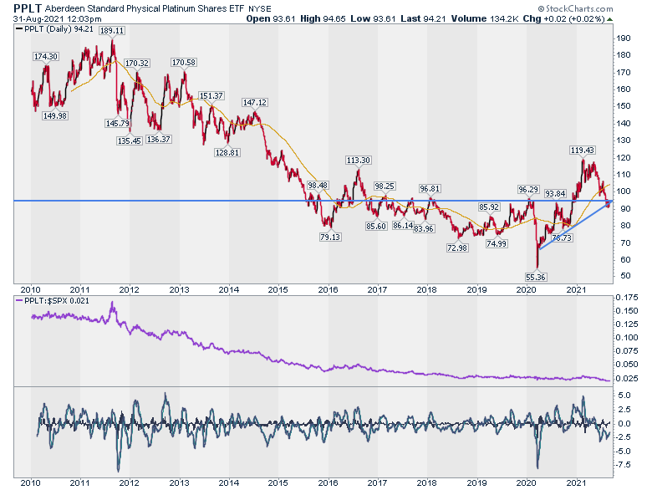The image size is (652, 490).
Task: Click the 149.98 low price label
Action: pyautogui.click(x=55, y=116)
